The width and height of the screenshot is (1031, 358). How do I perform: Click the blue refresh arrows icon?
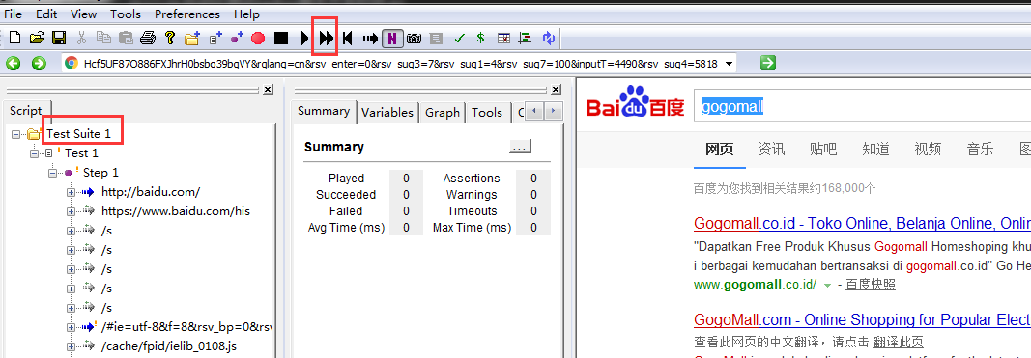[549, 38]
